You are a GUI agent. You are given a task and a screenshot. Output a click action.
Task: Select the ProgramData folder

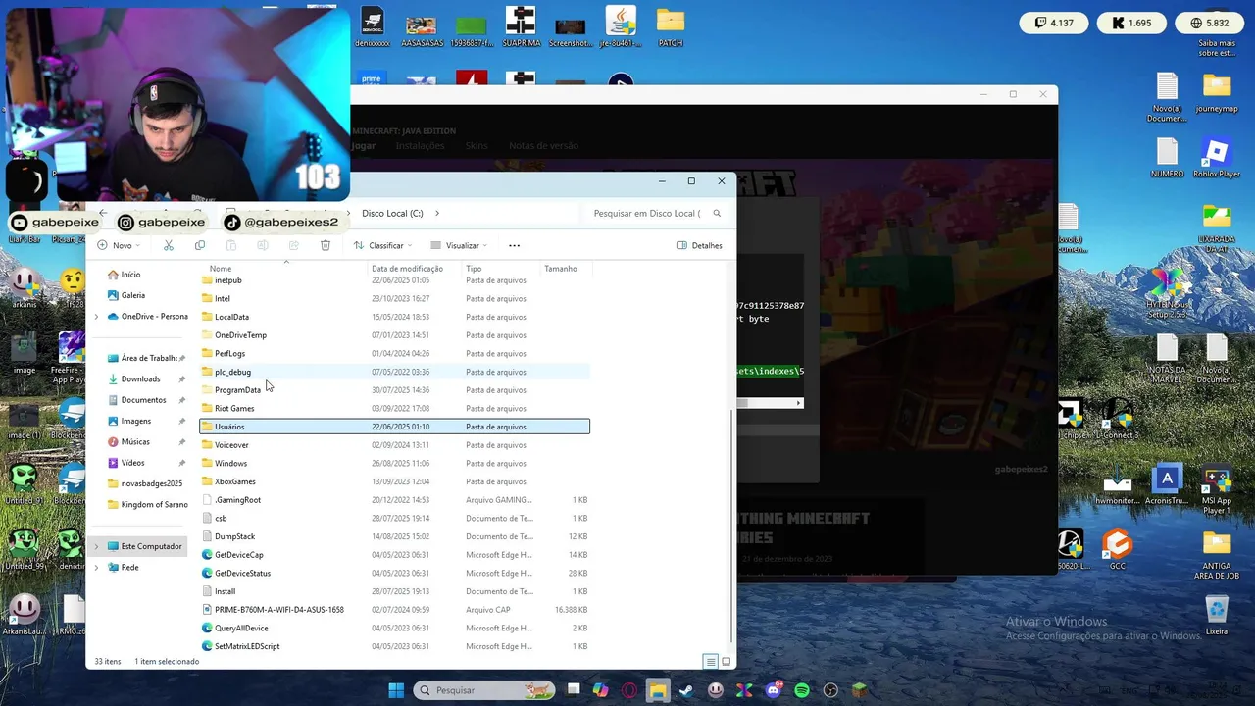click(237, 390)
